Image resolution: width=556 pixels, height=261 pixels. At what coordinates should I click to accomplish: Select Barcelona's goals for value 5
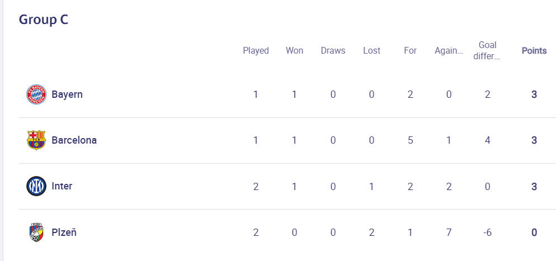coord(410,140)
